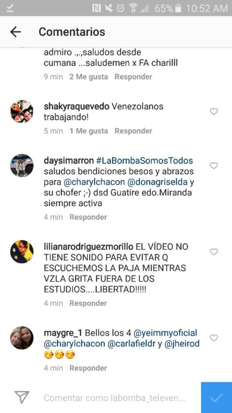Screen dimensions: 232x413
Task: Reply to shakyraquevedo via Responder
Action: tap(133, 131)
